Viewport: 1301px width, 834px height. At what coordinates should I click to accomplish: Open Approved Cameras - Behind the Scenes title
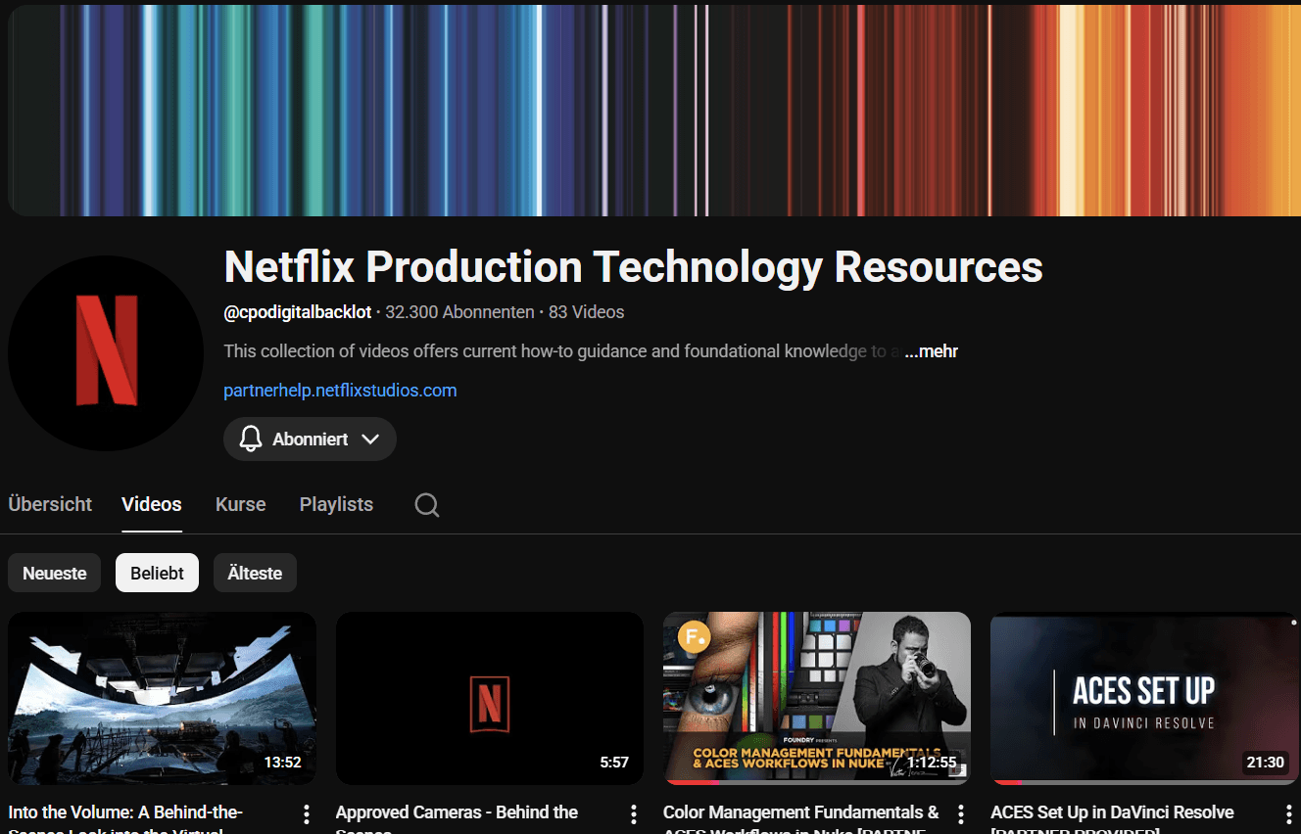coord(457,818)
